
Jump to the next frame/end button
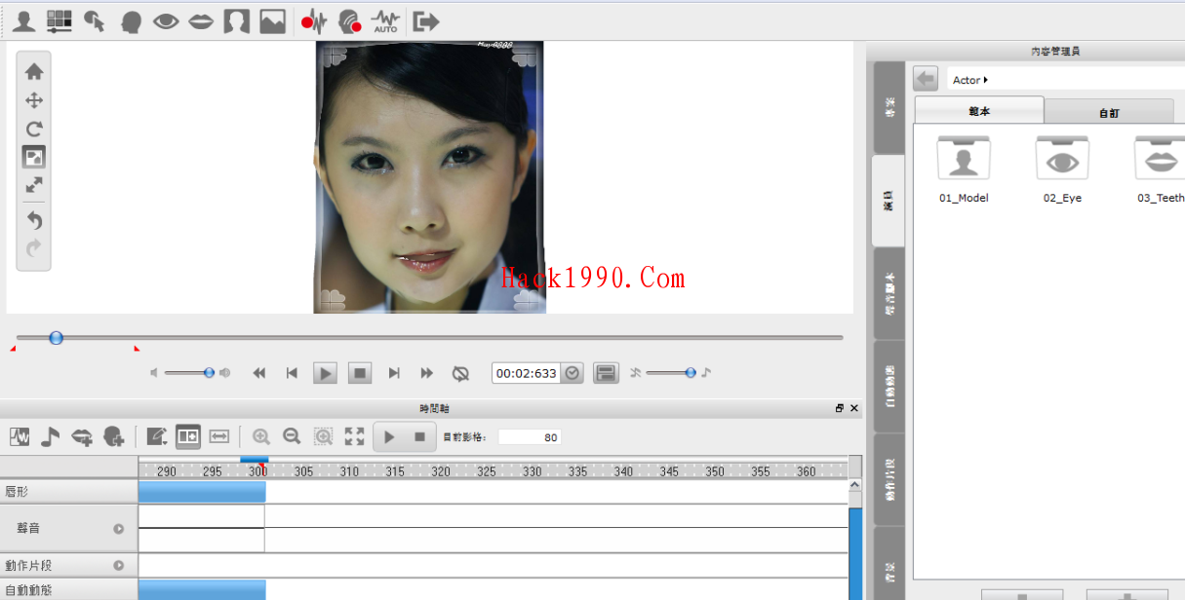tap(394, 373)
